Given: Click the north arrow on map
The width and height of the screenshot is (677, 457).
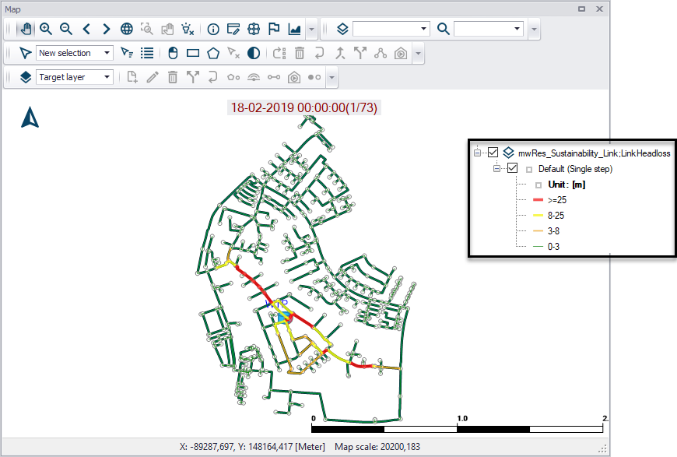Looking at the screenshot, I should tap(30, 118).
